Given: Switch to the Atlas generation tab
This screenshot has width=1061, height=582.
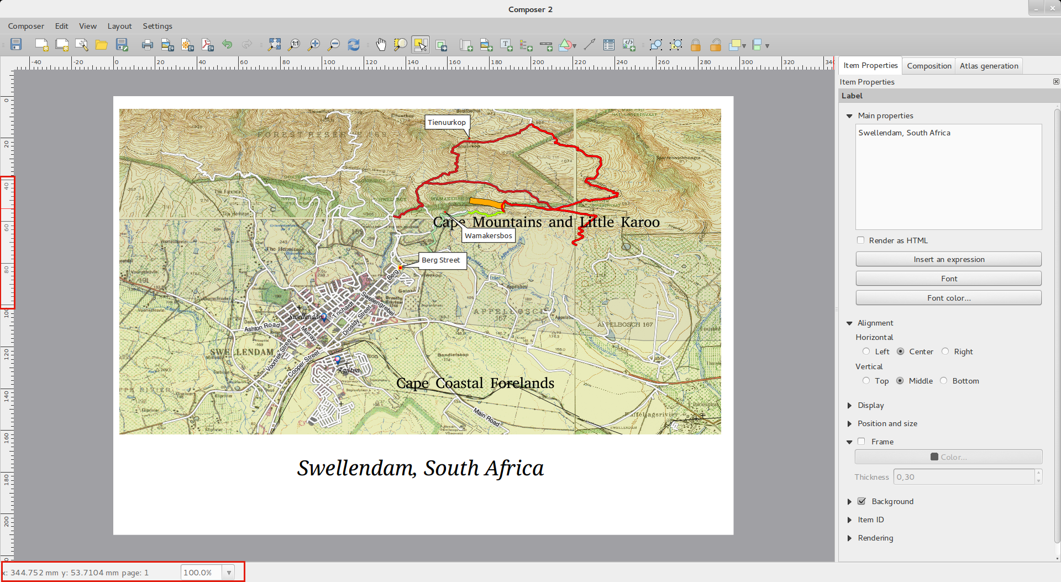Looking at the screenshot, I should [x=989, y=66].
